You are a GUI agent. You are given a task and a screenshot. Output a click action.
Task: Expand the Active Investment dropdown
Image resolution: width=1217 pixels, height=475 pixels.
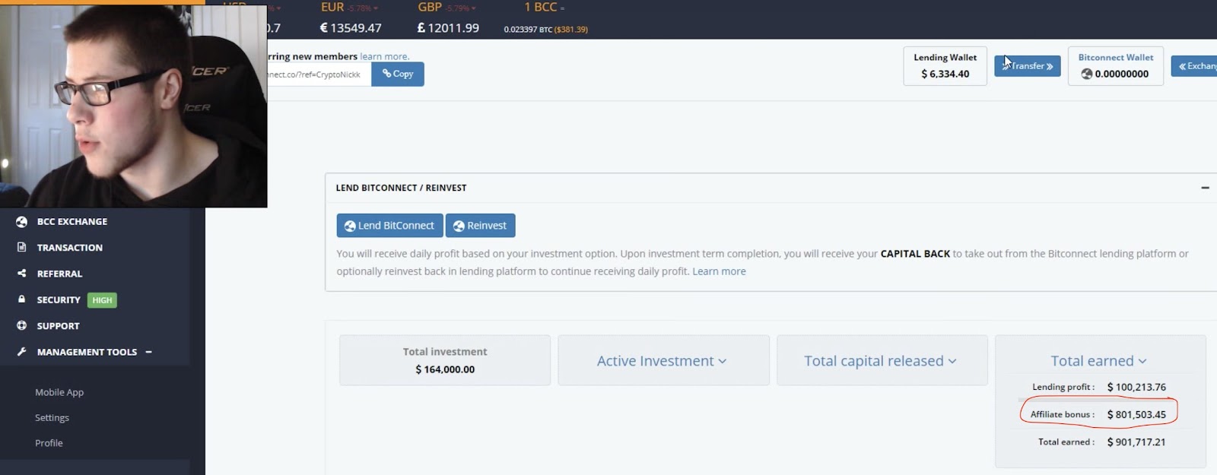[662, 361]
